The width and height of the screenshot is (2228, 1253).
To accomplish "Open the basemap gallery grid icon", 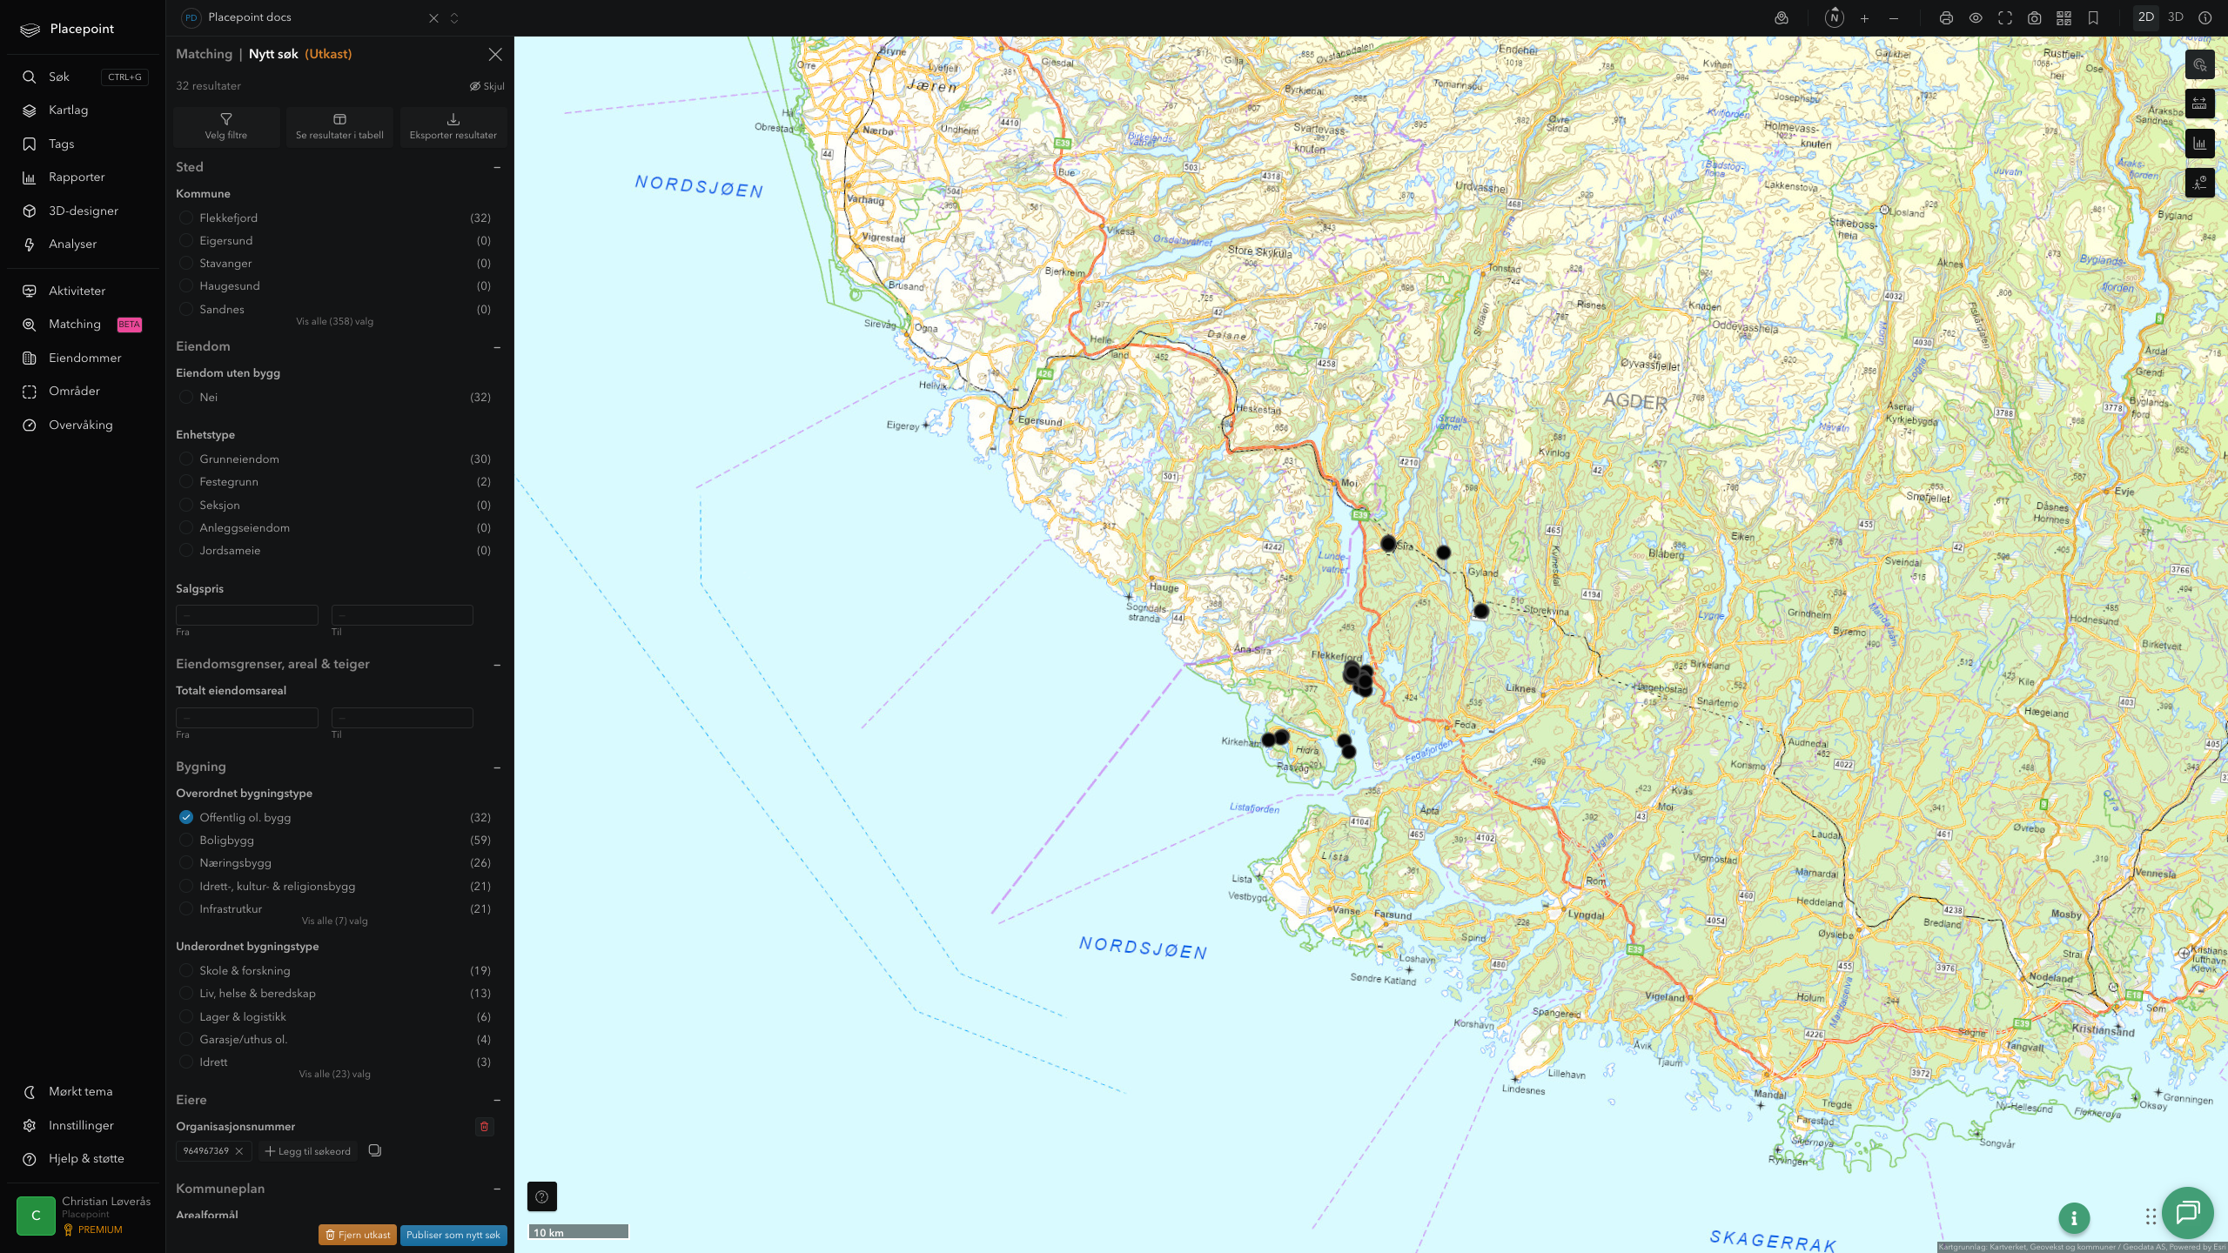I will 2064,18.
